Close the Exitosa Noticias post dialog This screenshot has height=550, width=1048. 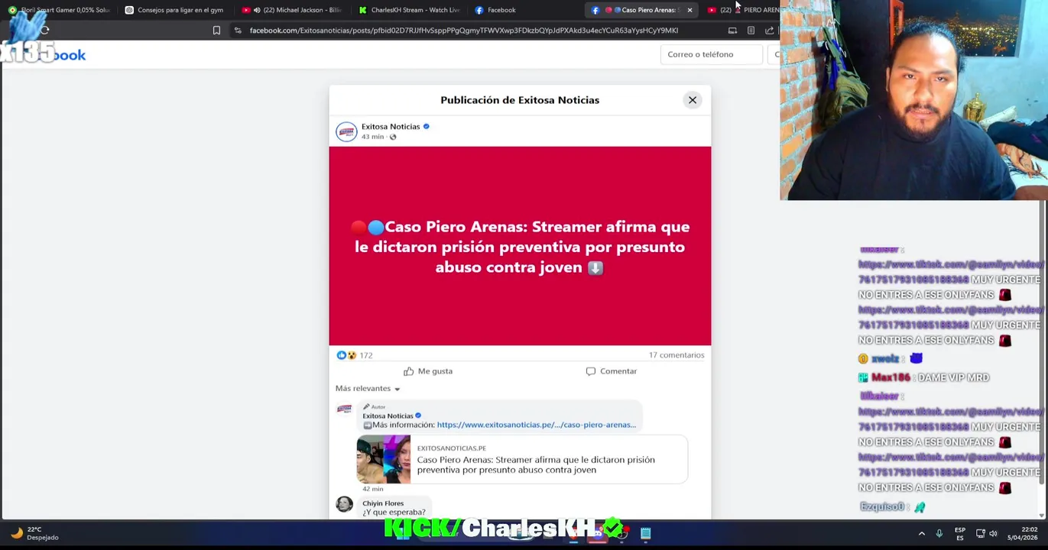693,100
